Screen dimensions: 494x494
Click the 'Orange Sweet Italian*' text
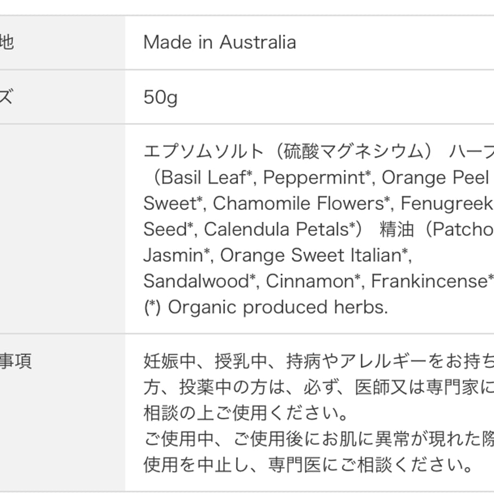click(x=314, y=255)
